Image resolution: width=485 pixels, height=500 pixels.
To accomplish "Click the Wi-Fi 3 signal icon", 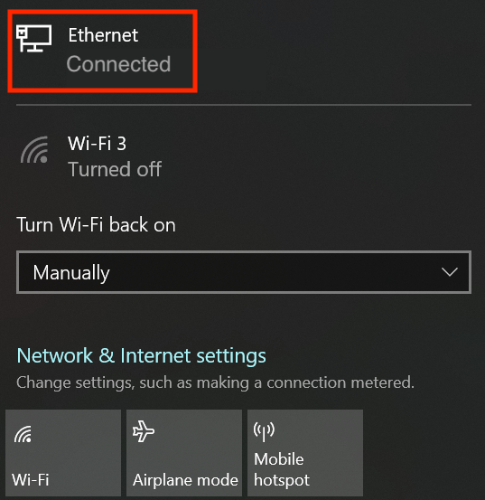I will pos(34,149).
